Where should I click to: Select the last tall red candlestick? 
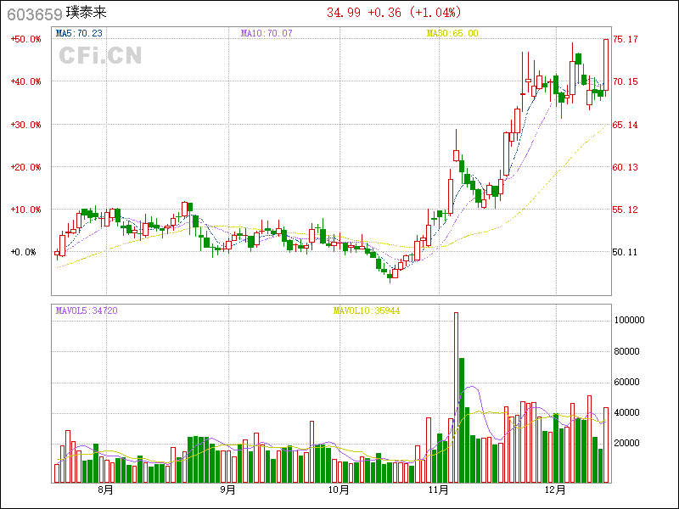point(606,64)
